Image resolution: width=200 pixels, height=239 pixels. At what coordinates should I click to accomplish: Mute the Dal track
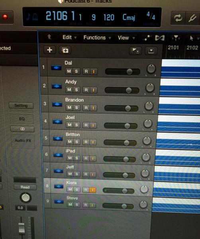tap(69, 71)
